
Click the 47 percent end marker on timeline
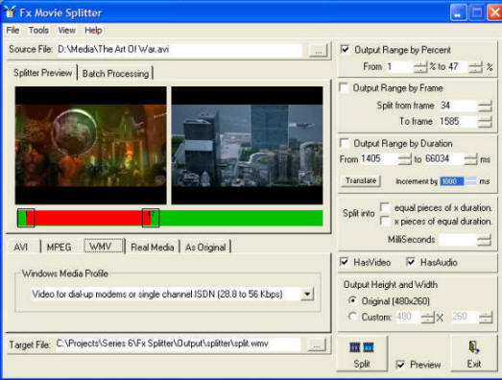[151, 218]
